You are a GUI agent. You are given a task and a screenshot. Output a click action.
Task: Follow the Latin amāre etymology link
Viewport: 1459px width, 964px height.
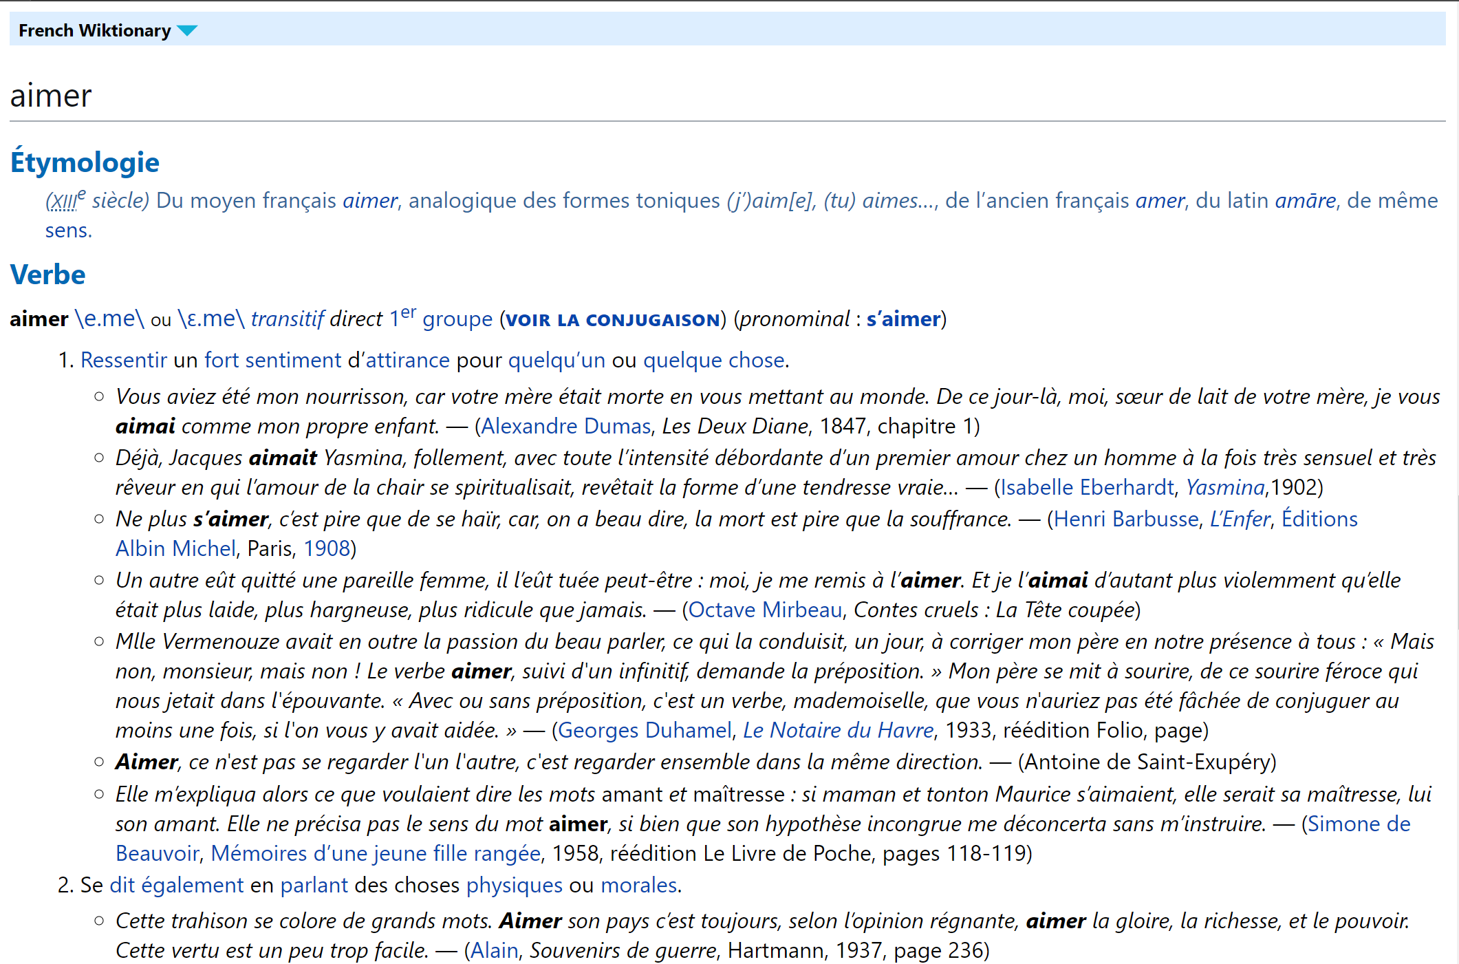pos(1305,200)
